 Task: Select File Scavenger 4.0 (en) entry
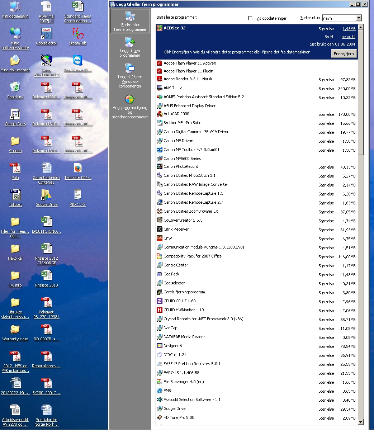(257, 382)
